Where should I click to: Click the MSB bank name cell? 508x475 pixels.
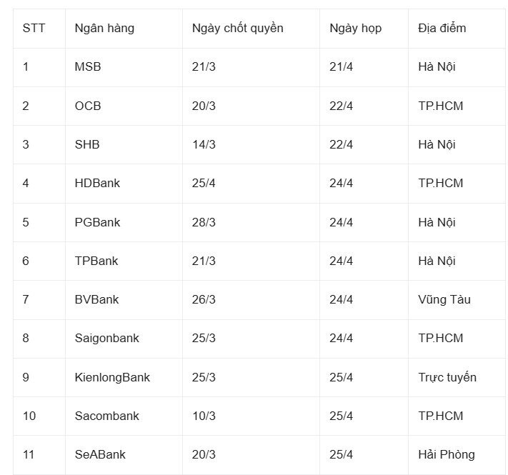pyautogui.click(x=88, y=67)
